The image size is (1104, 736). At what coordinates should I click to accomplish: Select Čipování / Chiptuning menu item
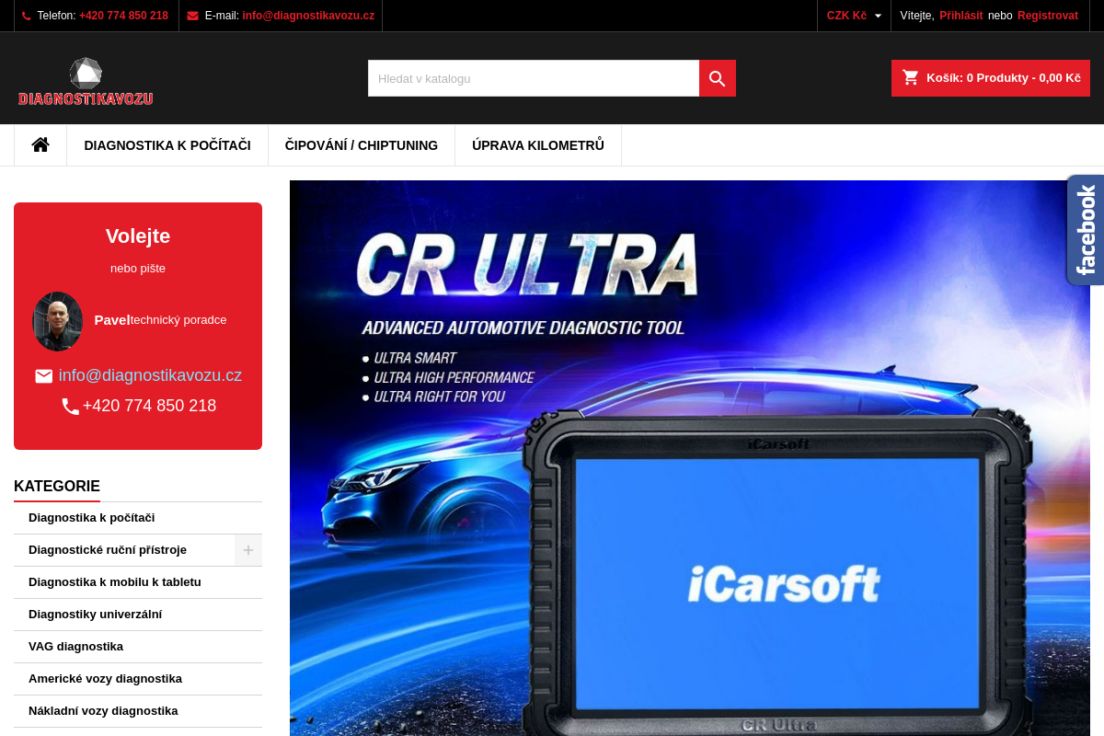pos(362,145)
